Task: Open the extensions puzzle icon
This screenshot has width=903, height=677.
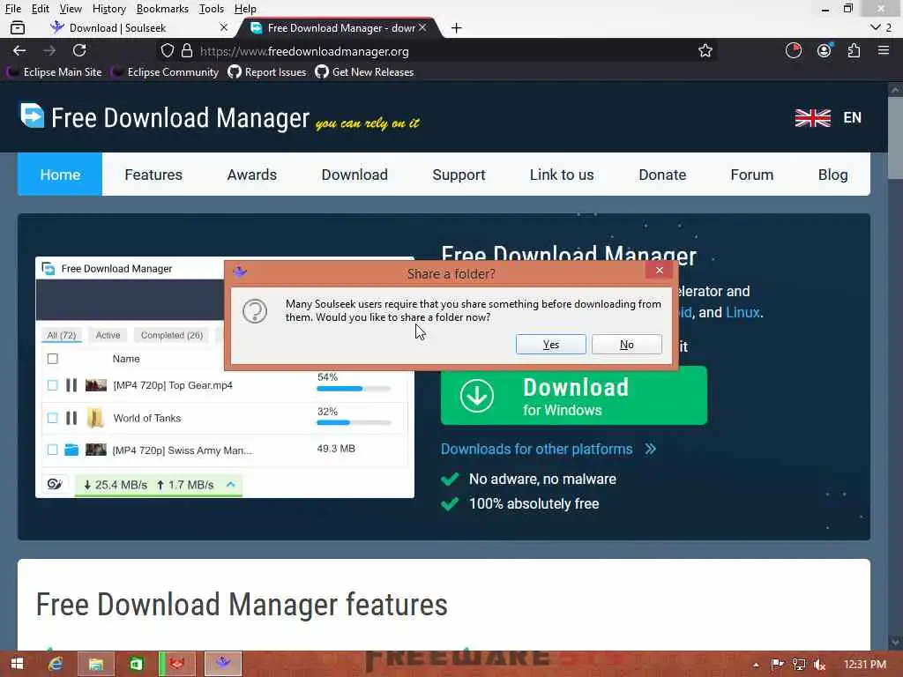Action: point(854,50)
